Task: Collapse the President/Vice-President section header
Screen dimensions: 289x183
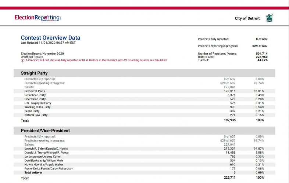Action: coord(144,130)
